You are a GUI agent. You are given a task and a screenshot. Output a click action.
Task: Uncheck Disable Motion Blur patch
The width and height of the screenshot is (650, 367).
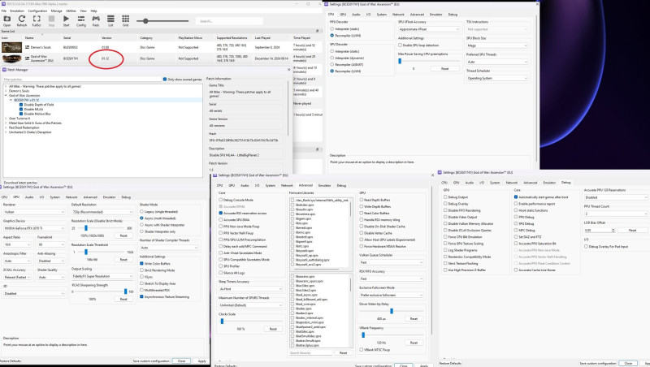click(21, 114)
